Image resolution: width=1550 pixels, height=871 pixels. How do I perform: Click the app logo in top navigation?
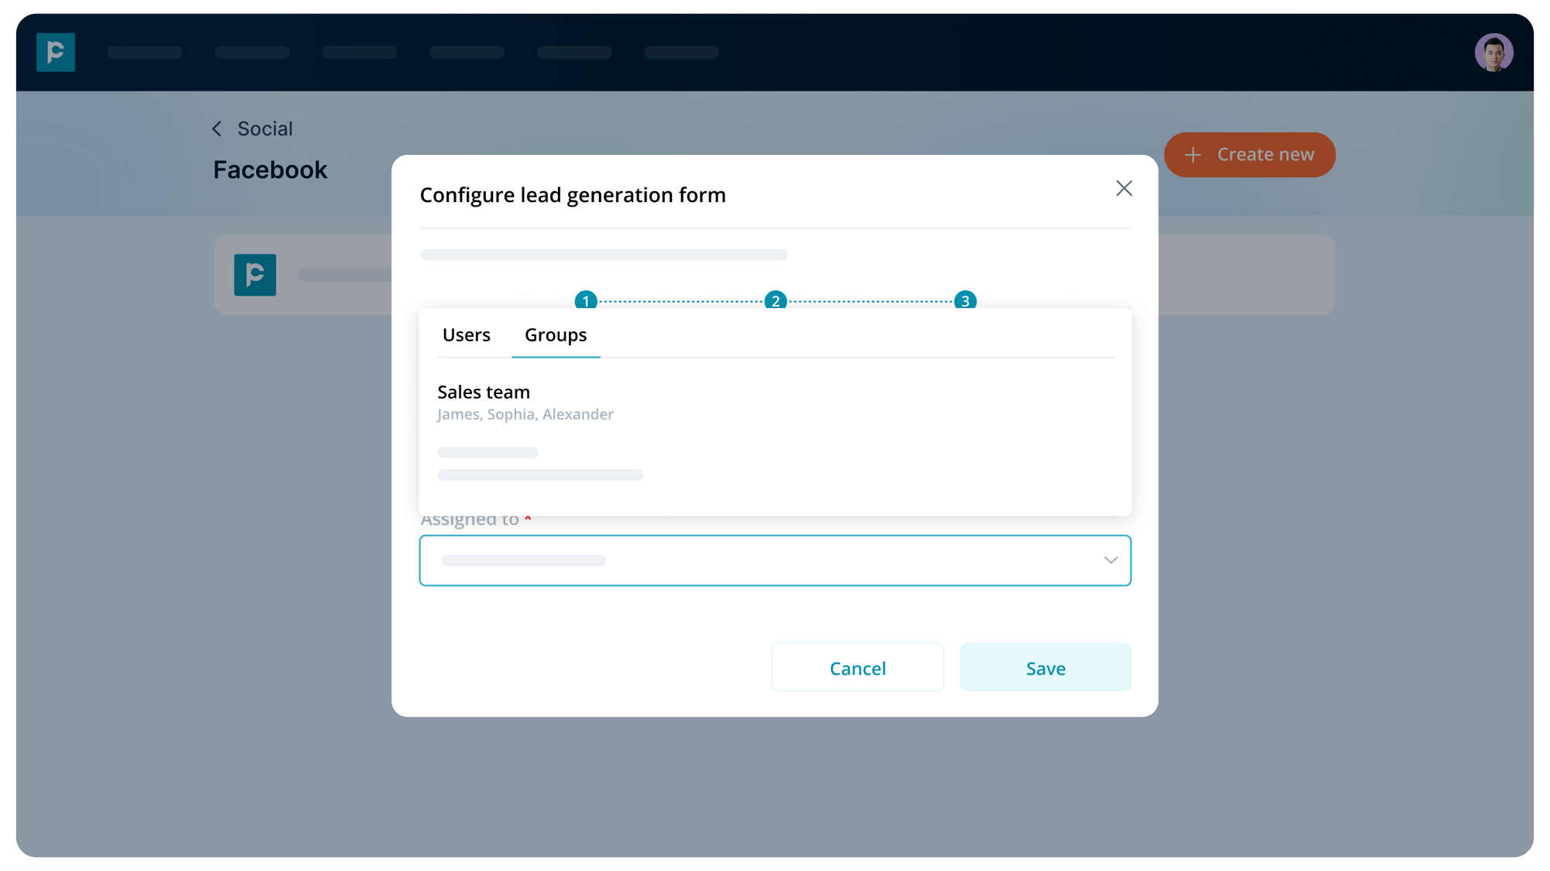point(56,53)
